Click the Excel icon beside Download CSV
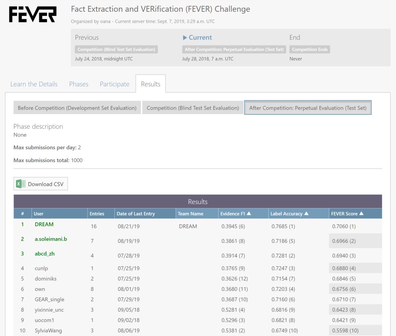The image size is (396, 336). pos(21,184)
